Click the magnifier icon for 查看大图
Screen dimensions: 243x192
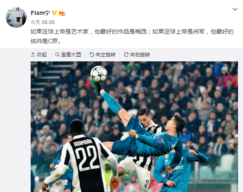tap(57, 55)
